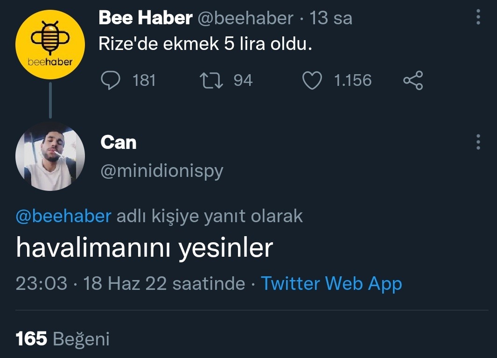Image resolution: width=497 pixels, height=358 pixels.
Task: Like the Bee Haber tweet with heart icon
Action: click(x=312, y=80)
